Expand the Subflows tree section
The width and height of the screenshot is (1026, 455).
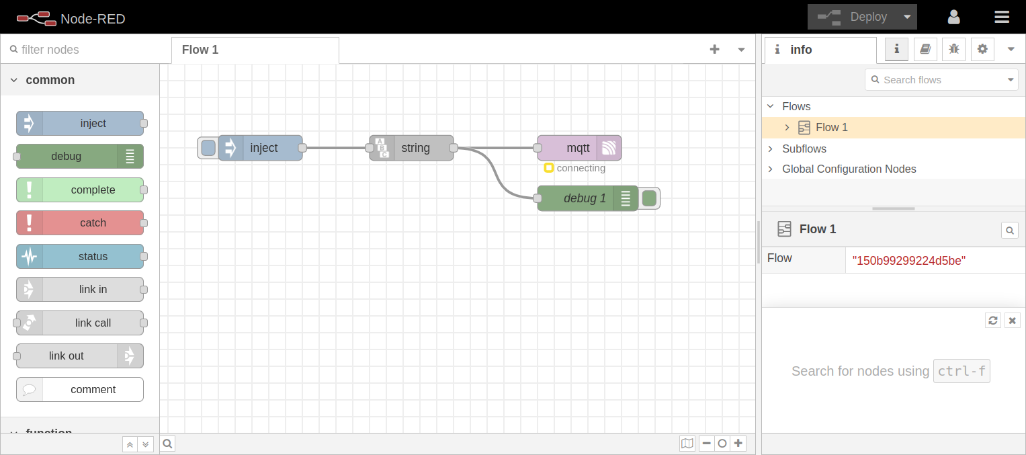pyautogui.click(x=771, y=149)
